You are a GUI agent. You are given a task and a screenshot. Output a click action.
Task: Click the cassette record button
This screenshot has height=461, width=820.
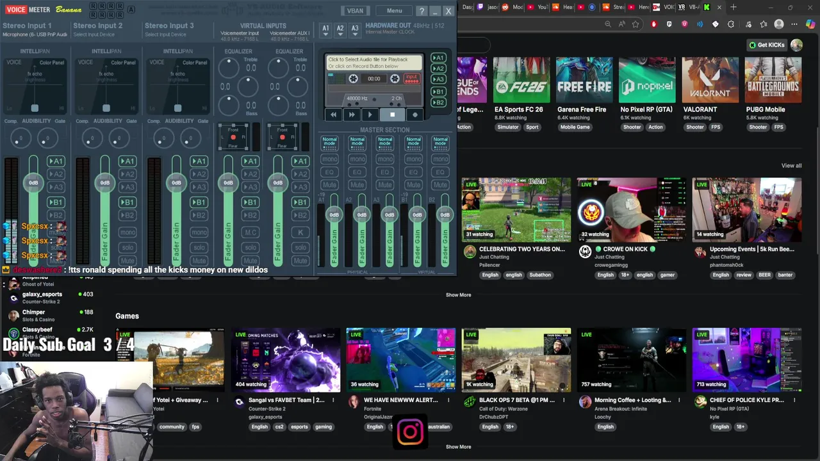(414, 115)
